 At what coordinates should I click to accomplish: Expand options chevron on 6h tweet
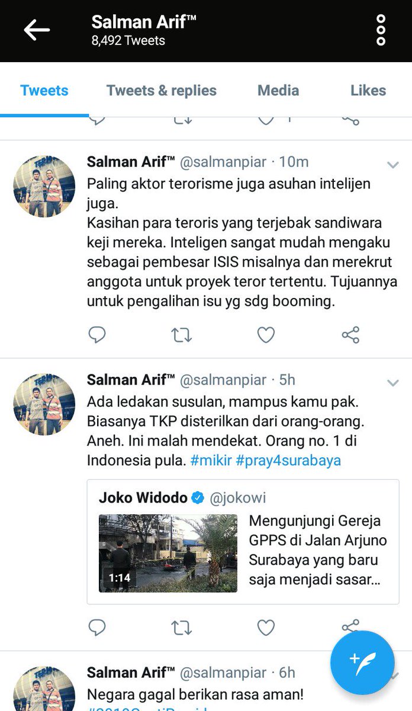tap(392, 676)
